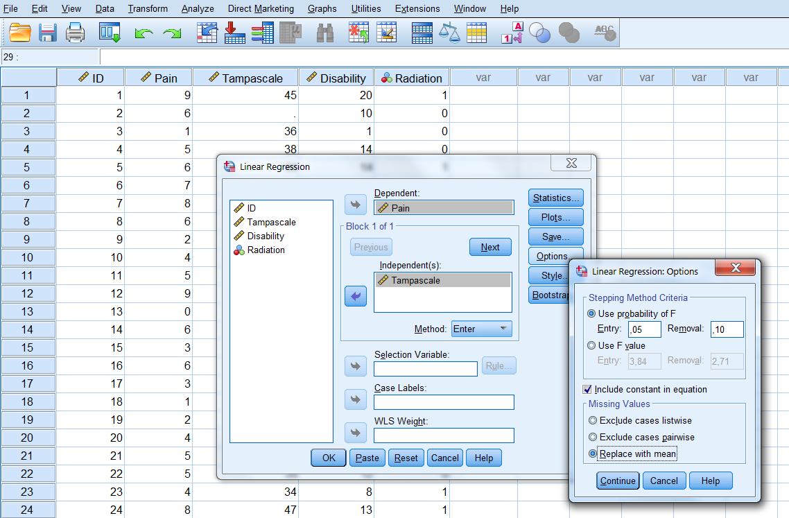Screen dimensions: 789x518
Task: Click the Entry probability field showing ,05
Action: point(644,329)
